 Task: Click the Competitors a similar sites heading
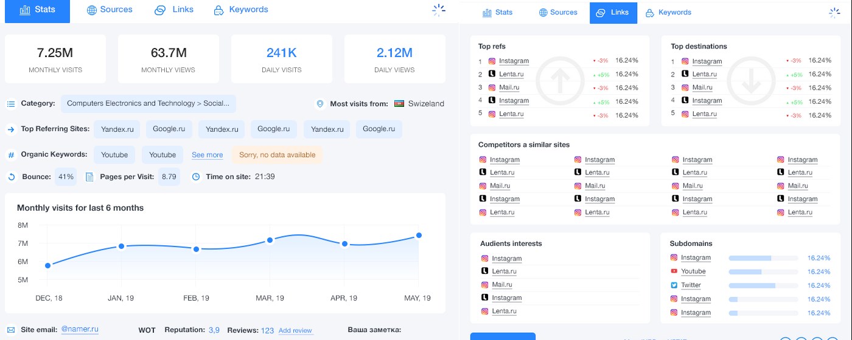(524, 144)
